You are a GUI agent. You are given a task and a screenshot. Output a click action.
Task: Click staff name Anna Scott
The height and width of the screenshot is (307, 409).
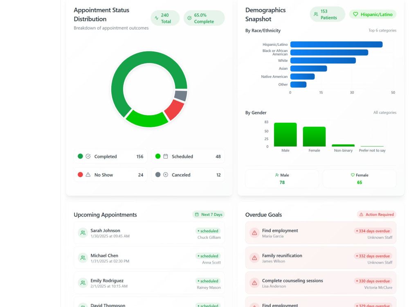(x=211, y=262)
